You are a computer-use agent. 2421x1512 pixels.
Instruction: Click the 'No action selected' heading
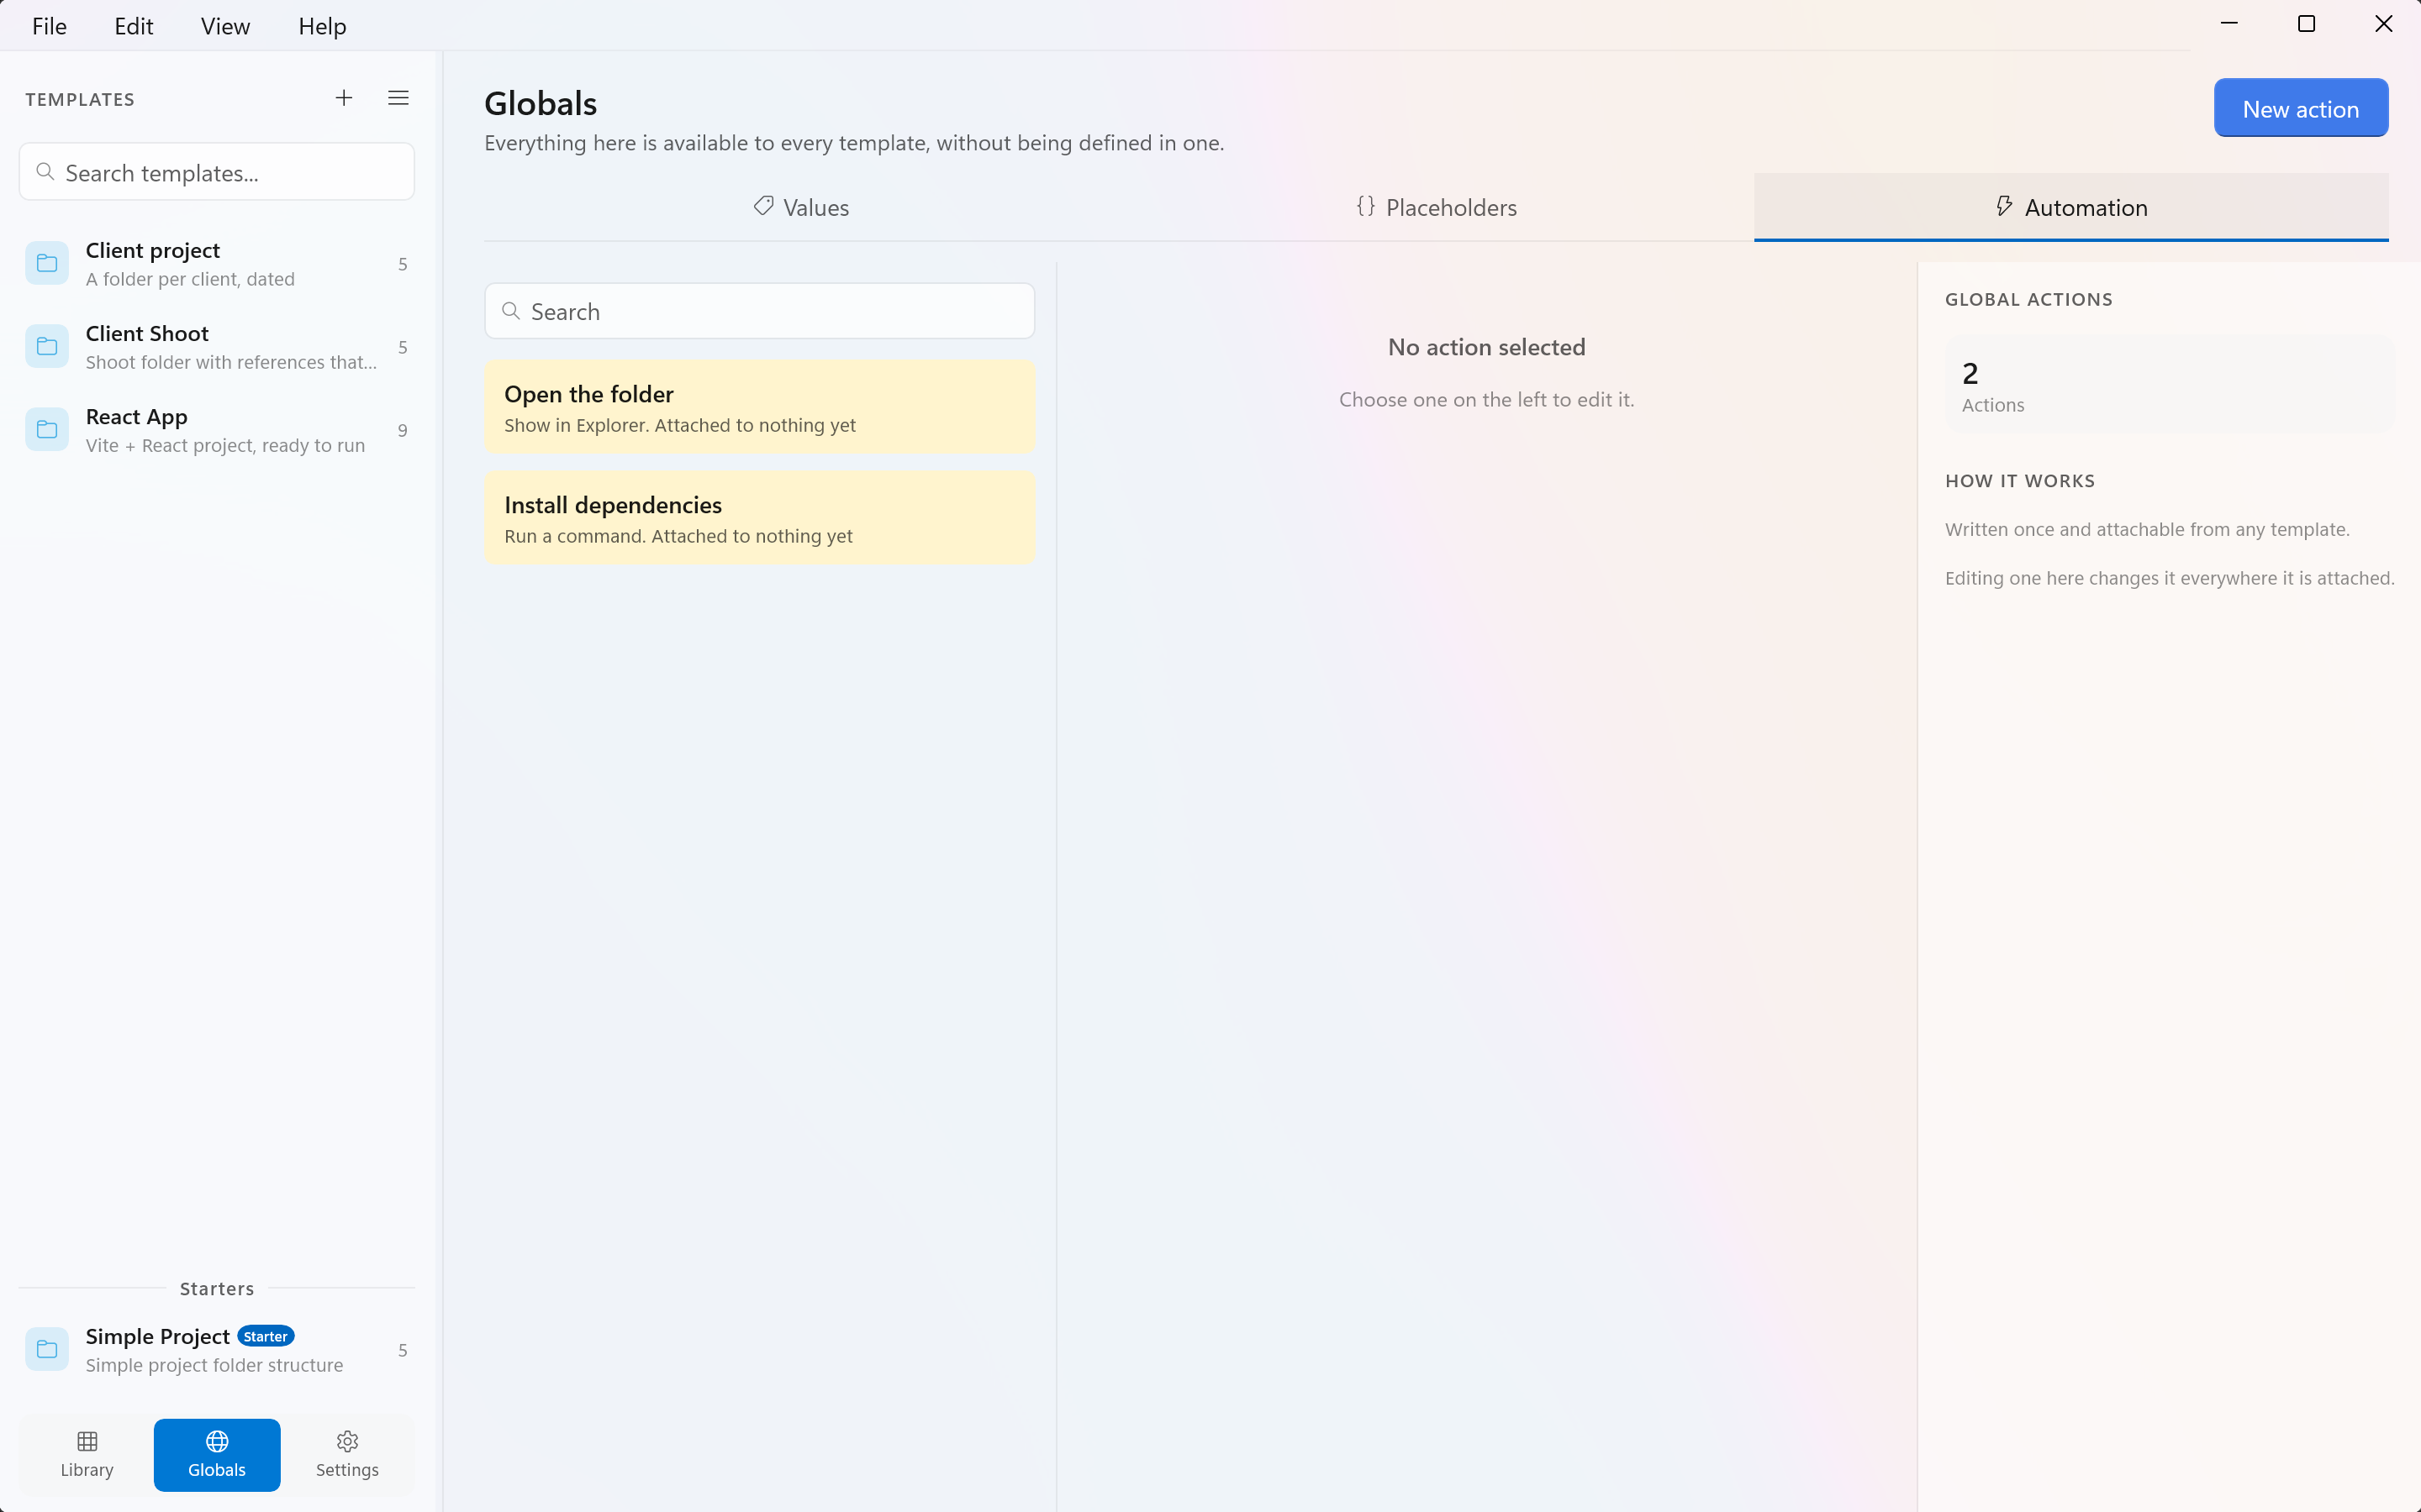pyautogui.click(x=1486, y=347)
